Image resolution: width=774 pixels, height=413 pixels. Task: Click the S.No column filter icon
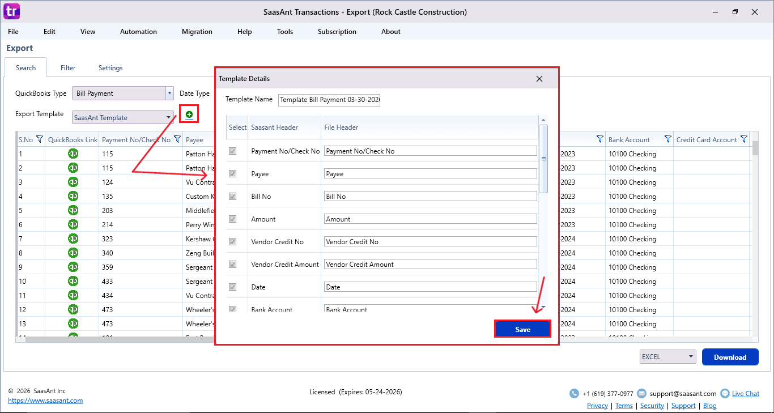40,139
